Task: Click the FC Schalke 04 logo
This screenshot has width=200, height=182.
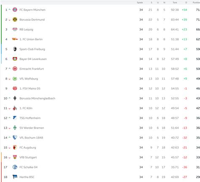Action: point(15,167)
